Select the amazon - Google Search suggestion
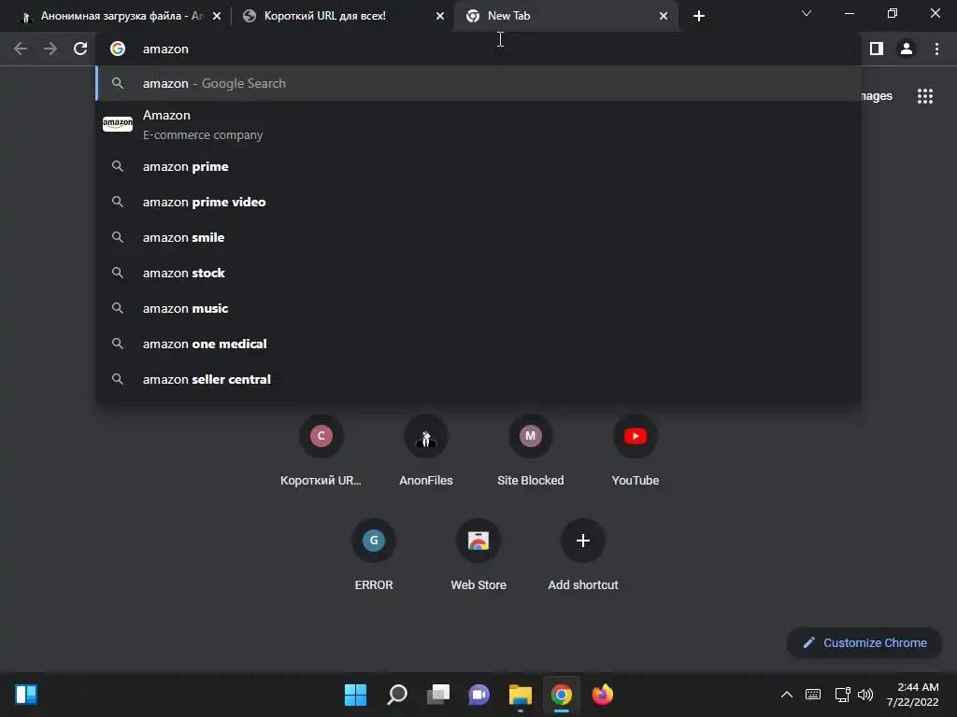 (x=478, y=83)
